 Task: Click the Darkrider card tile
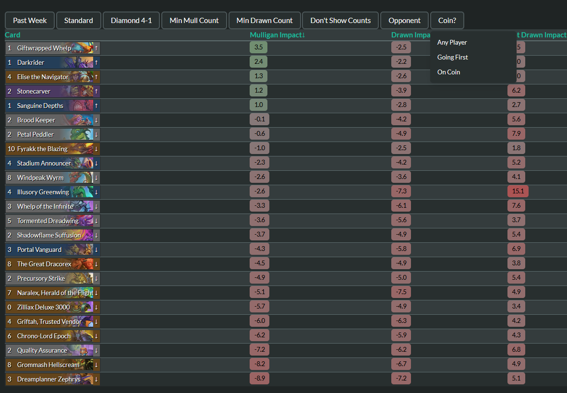pos(52,62)
